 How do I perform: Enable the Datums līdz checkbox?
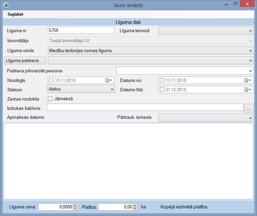pos(162,90)
